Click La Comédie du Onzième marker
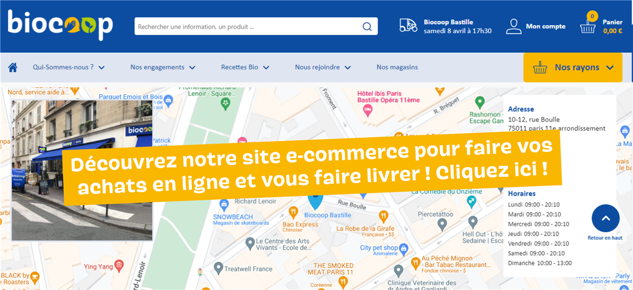The height and width of the screenshot is (290, 633). click(471, 201)
